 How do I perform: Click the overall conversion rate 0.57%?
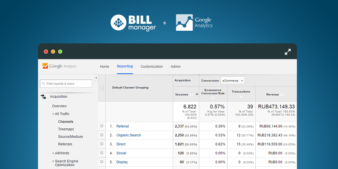point(217,106)
